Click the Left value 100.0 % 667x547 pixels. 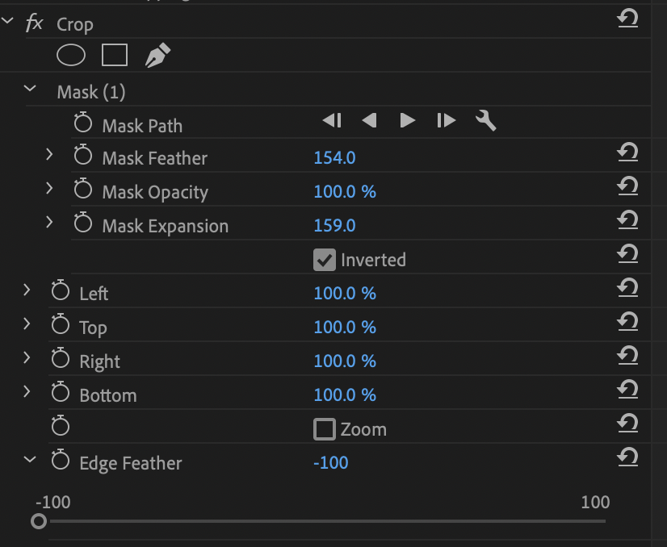pyautogui.click(x=345, y=293)
